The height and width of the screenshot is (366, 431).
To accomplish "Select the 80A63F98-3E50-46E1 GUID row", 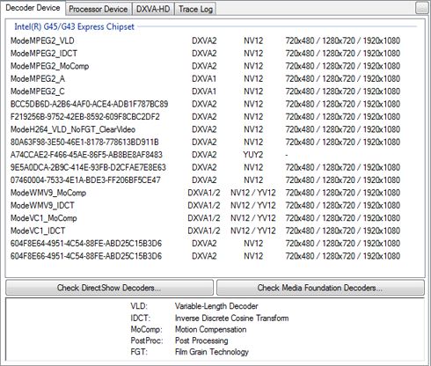I will (x=205, y=142).
